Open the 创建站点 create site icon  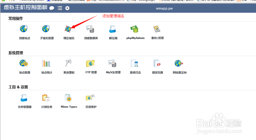coord(24,29)
